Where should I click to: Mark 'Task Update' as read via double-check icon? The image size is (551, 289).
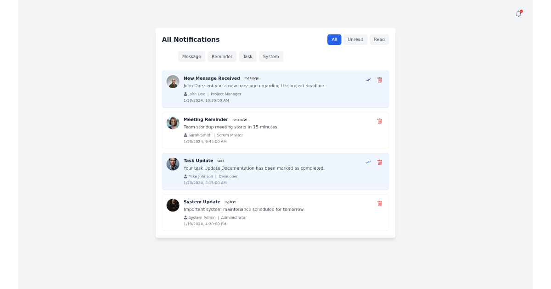tap(368, 162)
